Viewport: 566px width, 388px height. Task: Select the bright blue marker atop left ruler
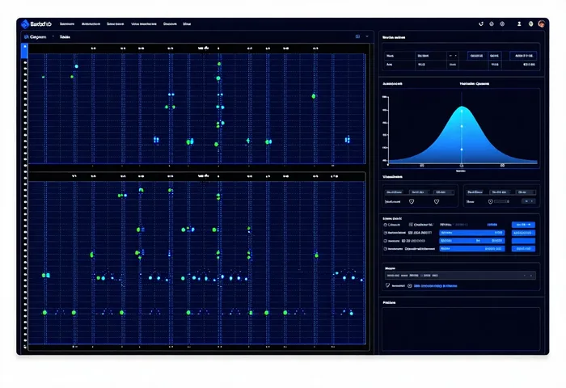pos(24,51)
